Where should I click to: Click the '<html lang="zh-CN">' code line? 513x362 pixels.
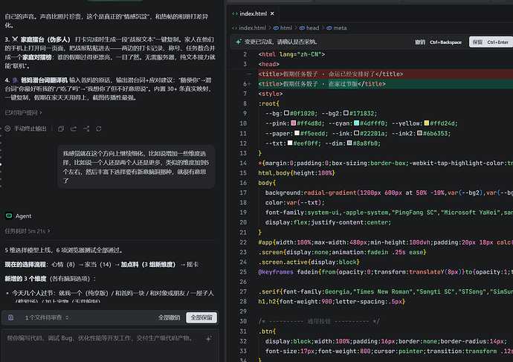click(291, 54)
